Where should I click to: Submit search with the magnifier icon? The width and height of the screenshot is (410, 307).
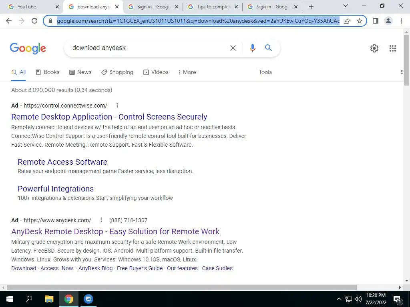click(x=268, y=48)
